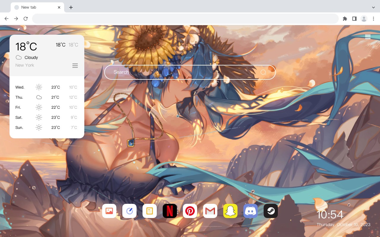
Task: Select the Fri. forecast row label
Action: click(18, 108)
